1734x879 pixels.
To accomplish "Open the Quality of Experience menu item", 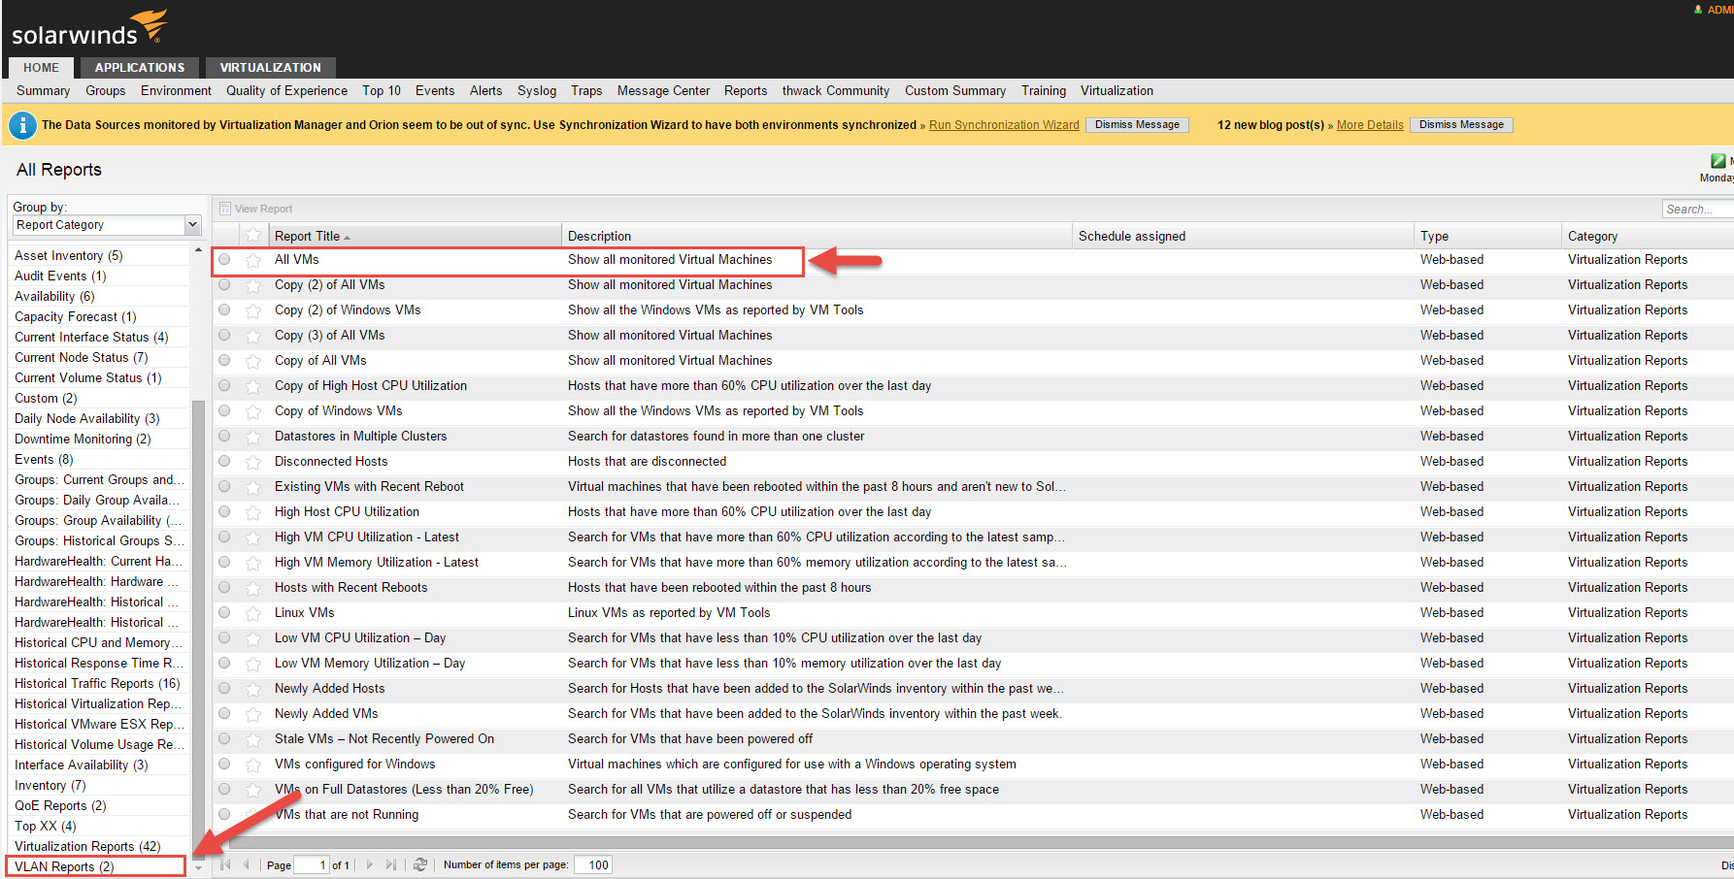I will tap(287, 91).
